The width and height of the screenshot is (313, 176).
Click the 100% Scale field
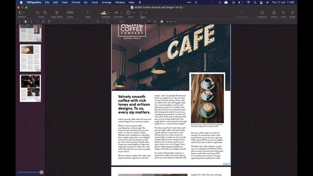[70, 13]
